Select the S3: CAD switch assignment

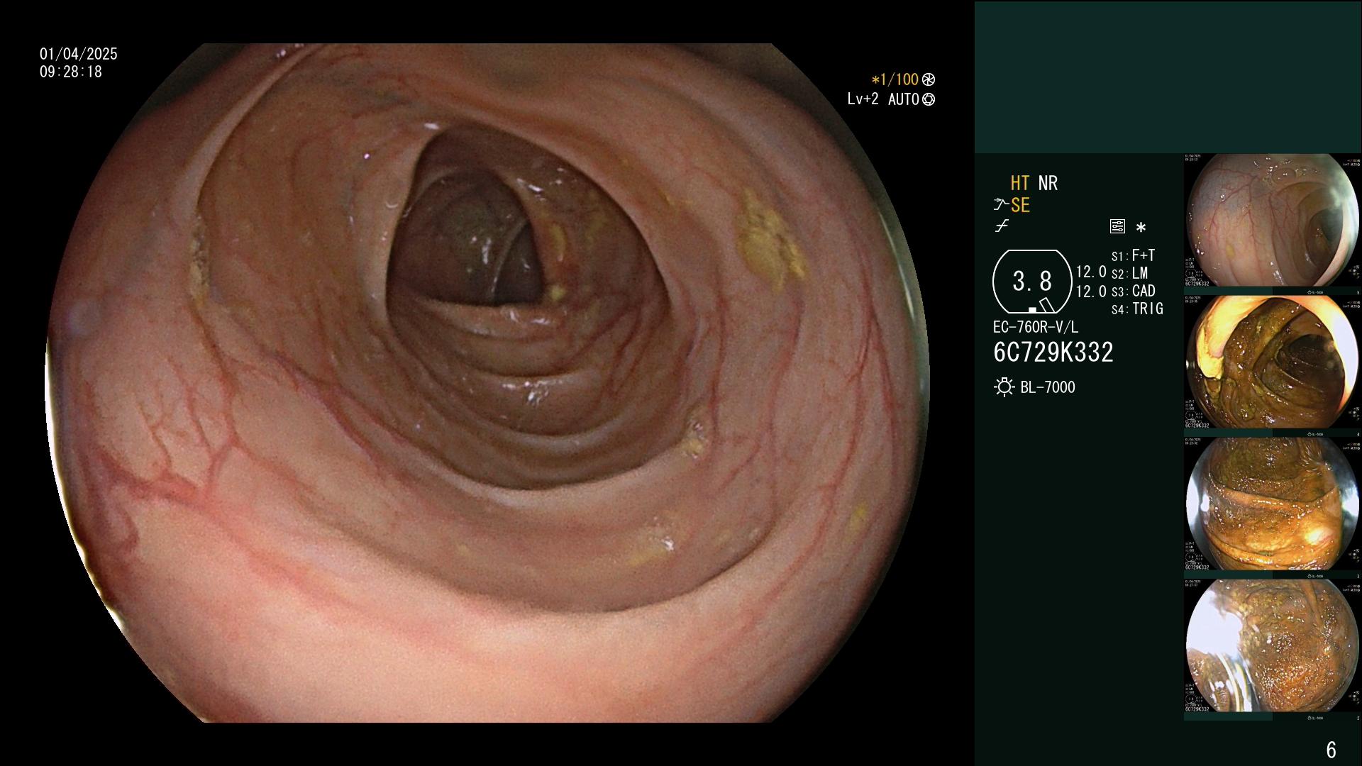[x=1133, y=291]
